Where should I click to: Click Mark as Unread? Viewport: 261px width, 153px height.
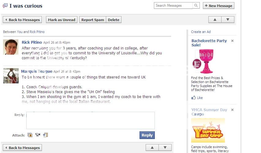coord(62,20)
